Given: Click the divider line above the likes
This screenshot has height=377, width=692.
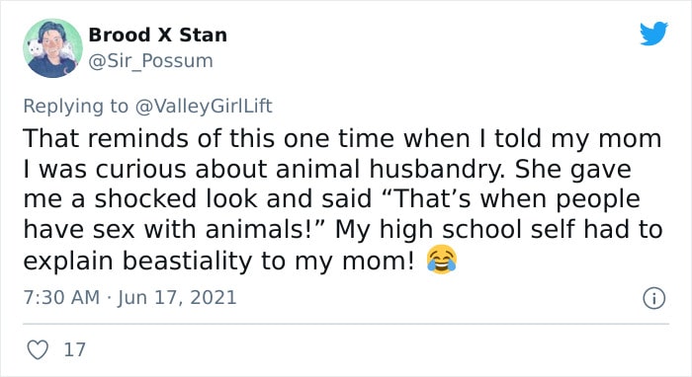Looking at the screenshot, I should pos(346,324).
